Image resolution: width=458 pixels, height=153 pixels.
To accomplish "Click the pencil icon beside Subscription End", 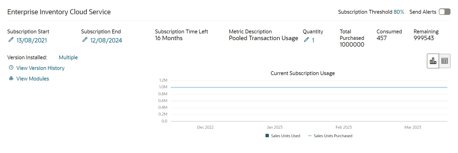I will pos(85,40).
